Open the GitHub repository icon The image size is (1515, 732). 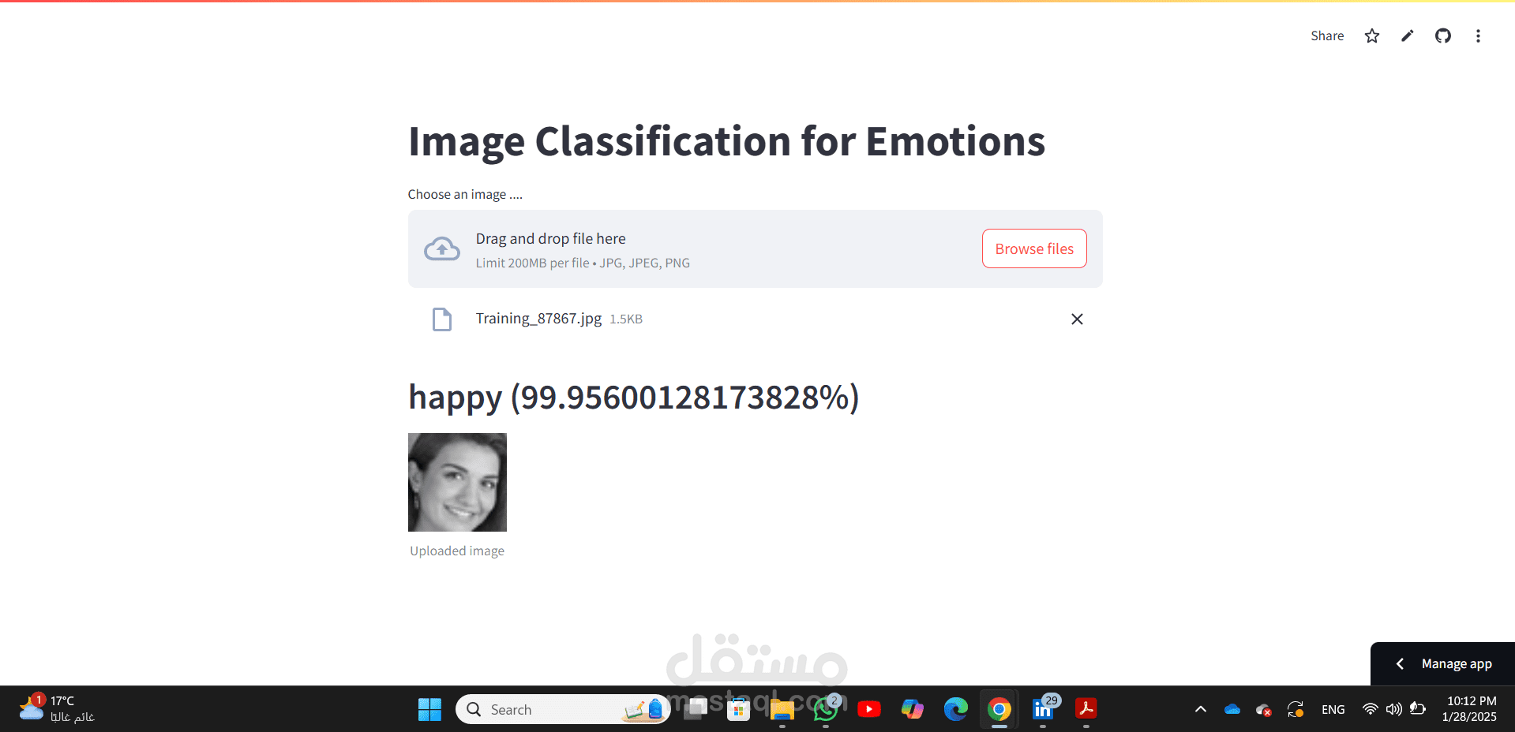[1443, 35]
